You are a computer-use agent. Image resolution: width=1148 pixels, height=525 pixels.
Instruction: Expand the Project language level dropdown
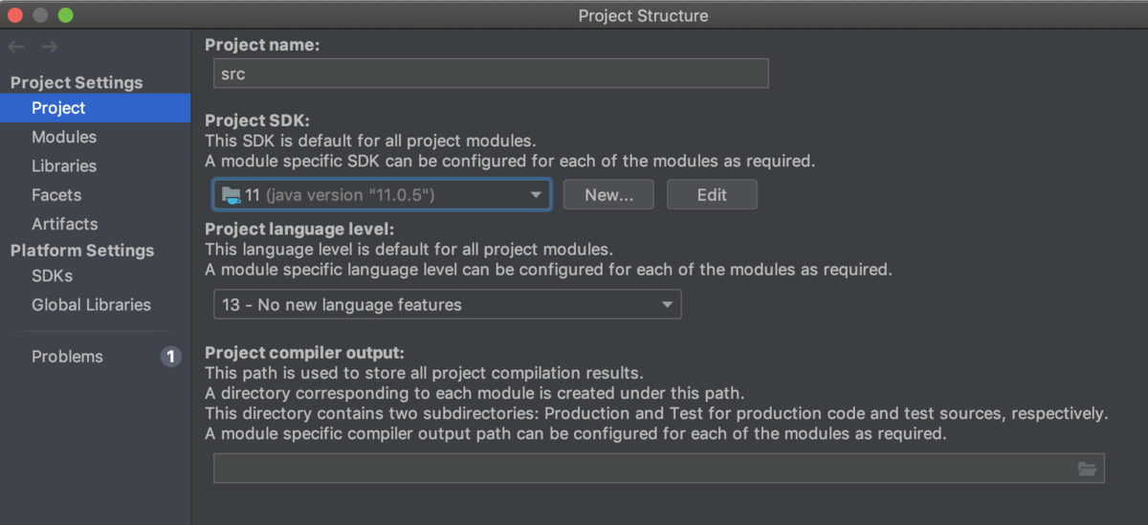point(447,305)
